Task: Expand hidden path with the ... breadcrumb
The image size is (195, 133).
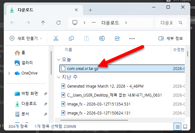Action: point(94,22)
